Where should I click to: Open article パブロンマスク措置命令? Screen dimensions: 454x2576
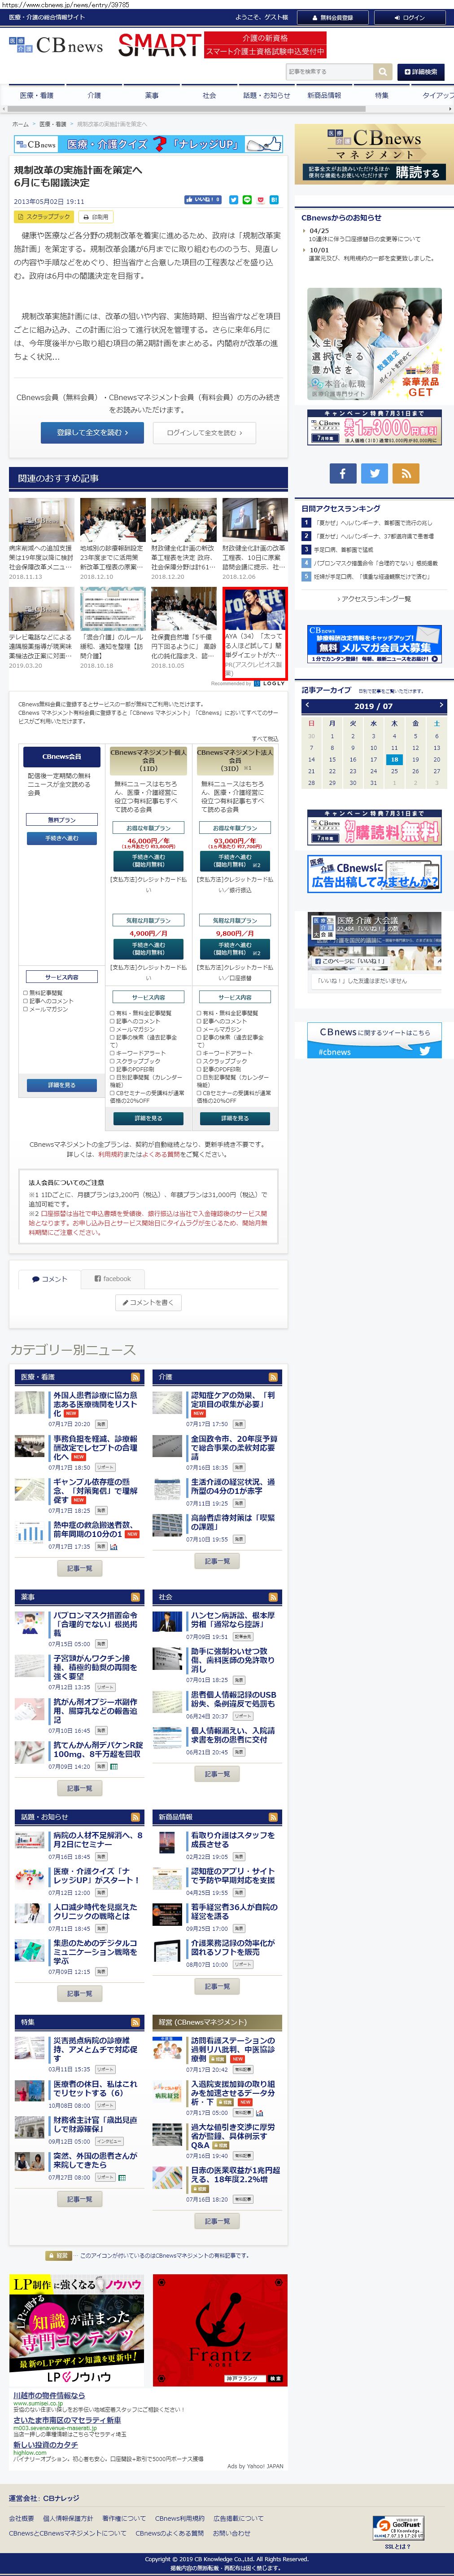tap(96, 1623)
